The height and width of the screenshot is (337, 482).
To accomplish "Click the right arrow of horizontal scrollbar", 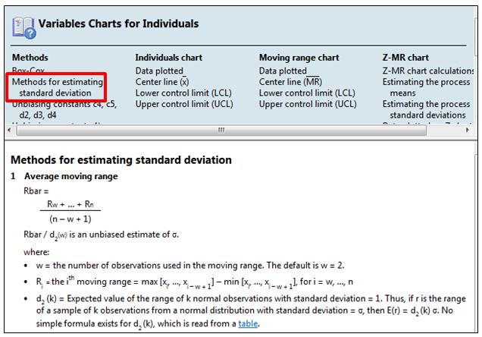I will point(465,130).
